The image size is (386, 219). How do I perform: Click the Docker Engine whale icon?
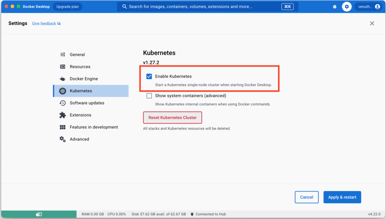tap(63, 79)
